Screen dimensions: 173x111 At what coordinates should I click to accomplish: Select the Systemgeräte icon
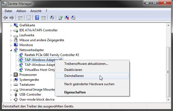pyautogui.click(x=16, y=80)
